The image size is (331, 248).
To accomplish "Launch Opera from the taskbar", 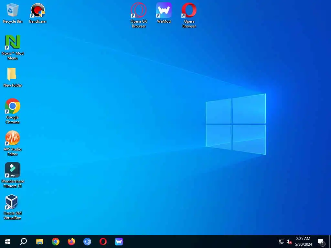I will pos(103,242).
